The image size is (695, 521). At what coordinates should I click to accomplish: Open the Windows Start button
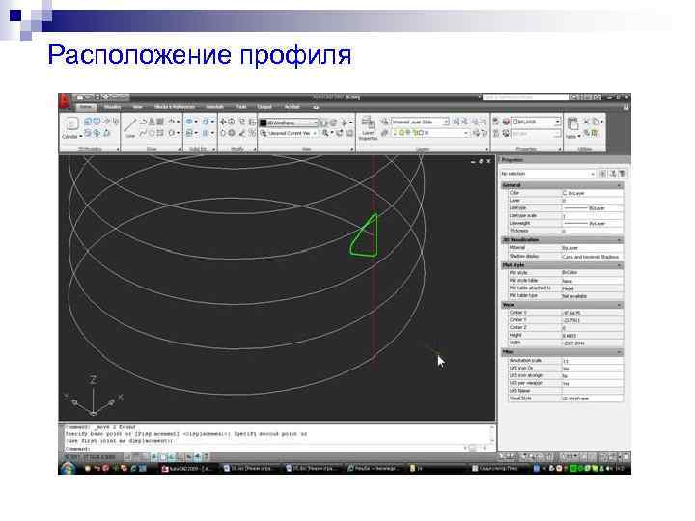68,468
